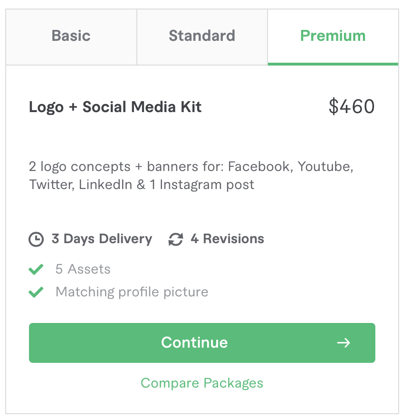
Task: Open the Compare Packages link
Action: 202,383
